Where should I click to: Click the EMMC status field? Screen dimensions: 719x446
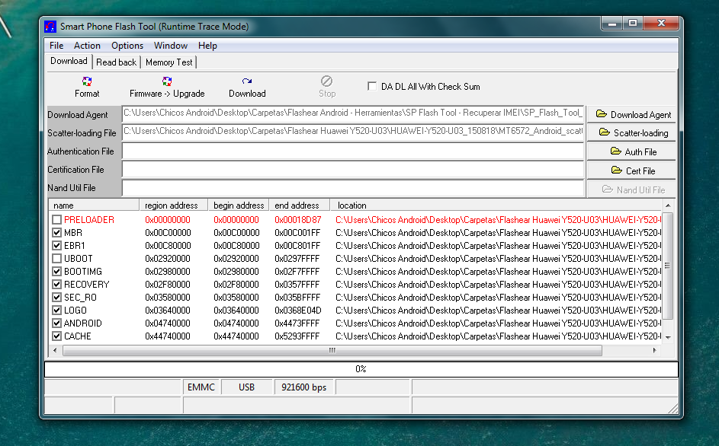tap(201, 387)
